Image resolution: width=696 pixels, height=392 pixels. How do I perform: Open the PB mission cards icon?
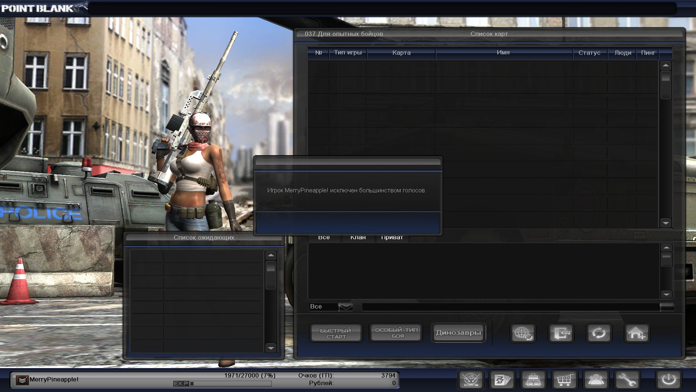(502, 380)
